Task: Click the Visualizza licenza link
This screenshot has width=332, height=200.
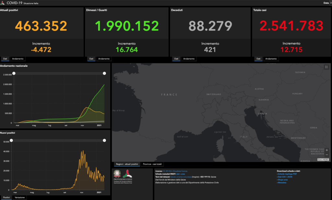Action: coord(180,171)
